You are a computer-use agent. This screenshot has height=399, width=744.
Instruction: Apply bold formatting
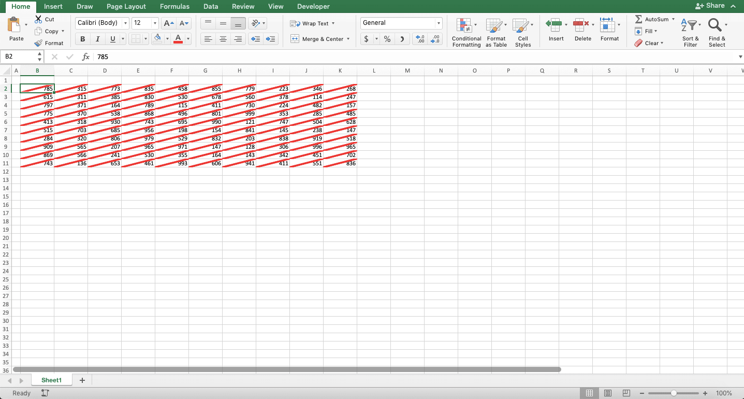(82, 39)
